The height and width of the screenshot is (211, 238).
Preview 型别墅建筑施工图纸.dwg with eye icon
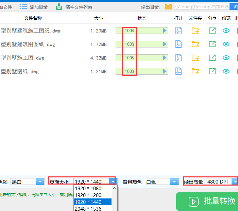coord(226,31)
